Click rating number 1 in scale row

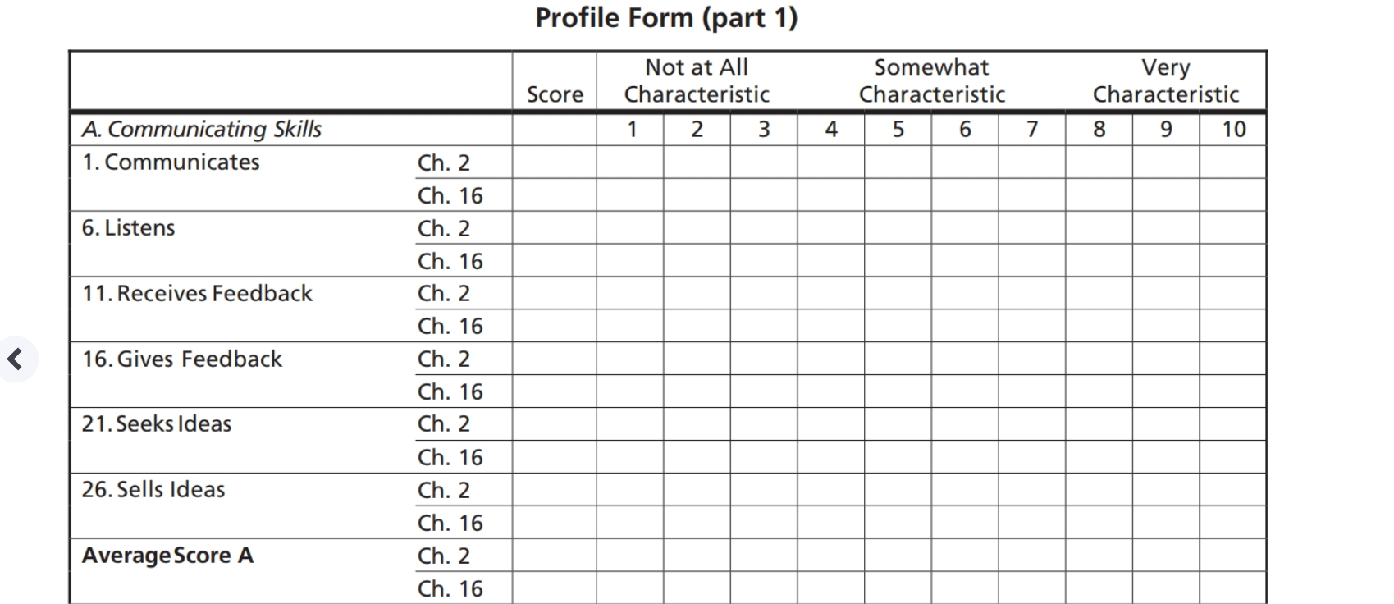click(631, 130)
